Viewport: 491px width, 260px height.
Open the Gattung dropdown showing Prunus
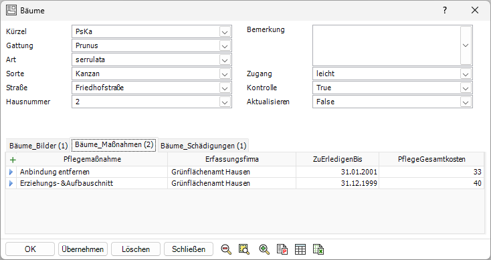click(x=225, y=45)
